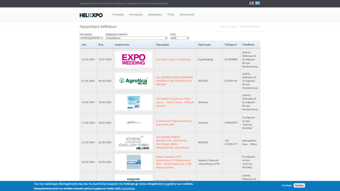Expand ΟΡΓΑΝΩΣΗ dropdown
This screenshot has height=191, width=340.
91,38
